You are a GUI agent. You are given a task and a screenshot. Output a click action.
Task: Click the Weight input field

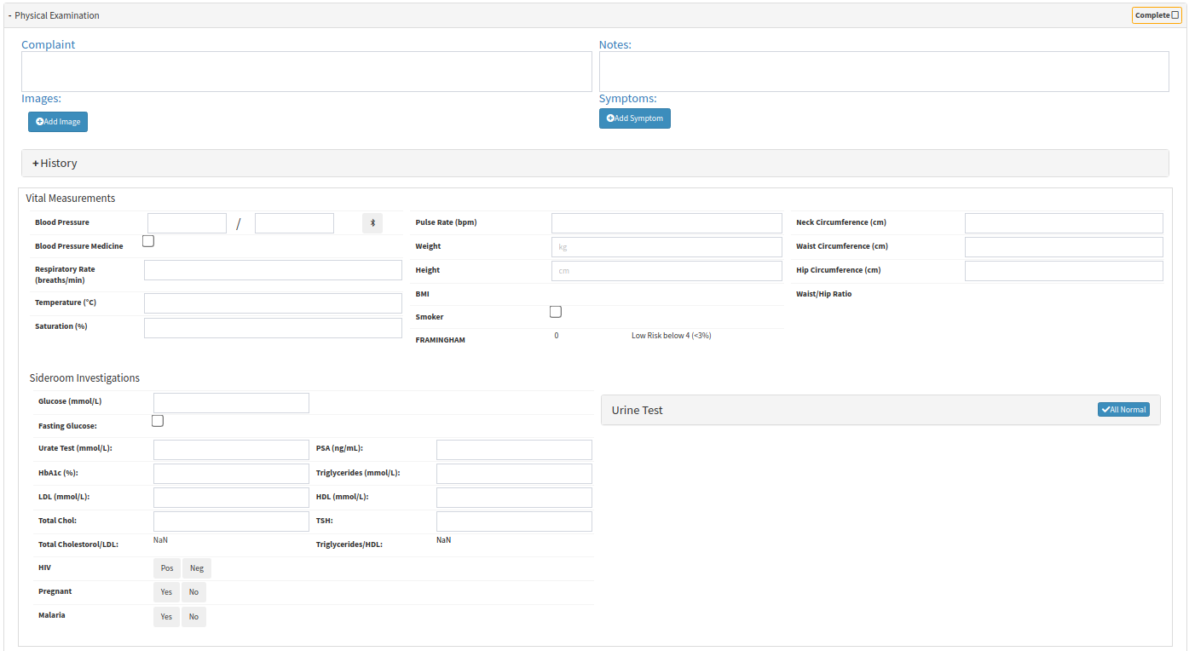667,247
